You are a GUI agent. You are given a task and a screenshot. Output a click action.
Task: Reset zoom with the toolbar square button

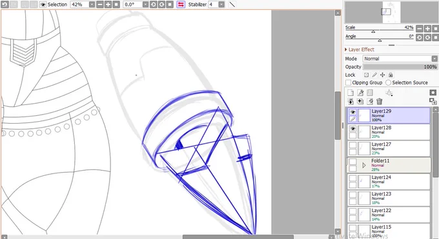tap(116, 5)
